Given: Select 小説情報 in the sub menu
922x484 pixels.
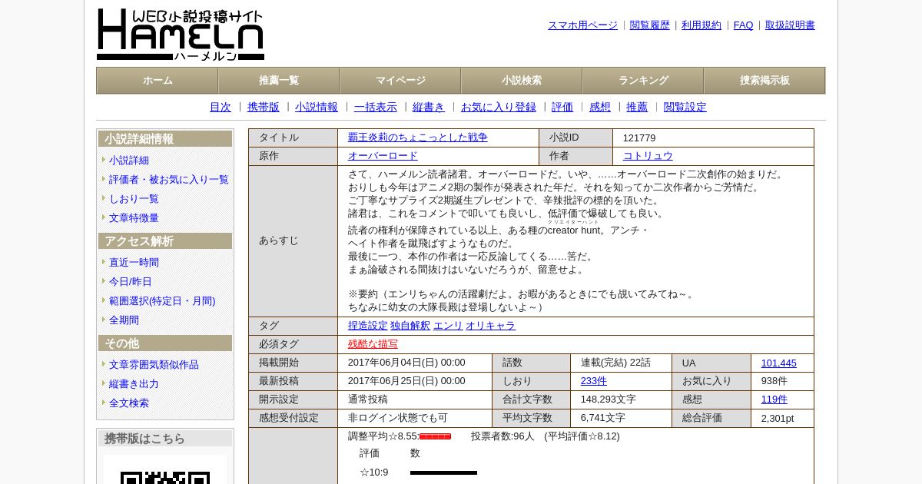Looking at the screenshot, I should click(x=317, y=108).
